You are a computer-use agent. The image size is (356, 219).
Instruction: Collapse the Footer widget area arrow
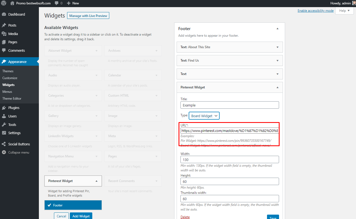pyautogui.click(x=277, y=29)
